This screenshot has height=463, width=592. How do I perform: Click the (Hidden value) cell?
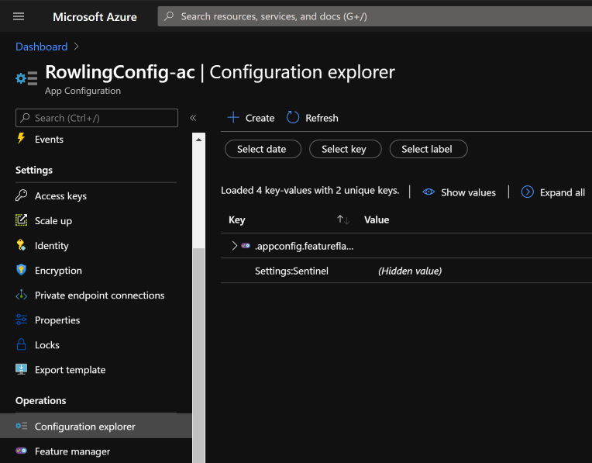(410, 271)
